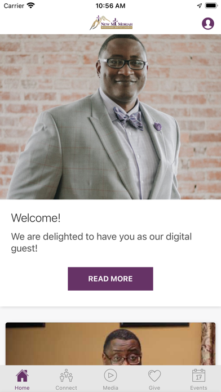
Task: Open the second card photo below
Action: click(111, 344)
